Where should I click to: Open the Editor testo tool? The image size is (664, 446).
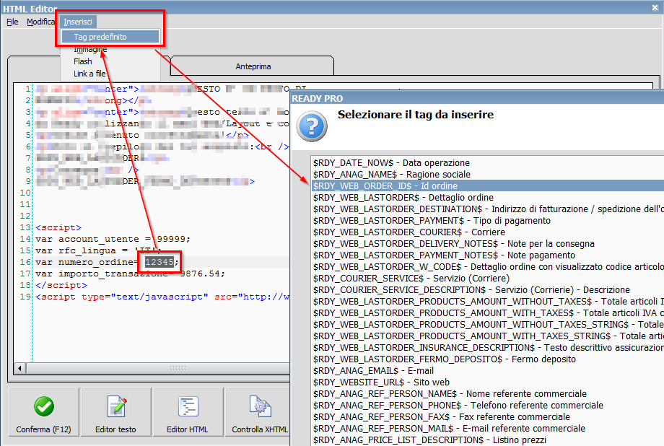pos(115,411)
